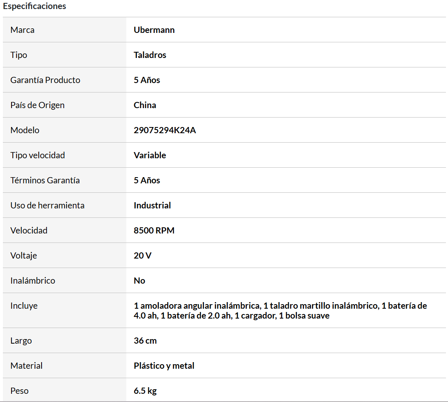Click the Especificaciones section heading

point(35,6)
